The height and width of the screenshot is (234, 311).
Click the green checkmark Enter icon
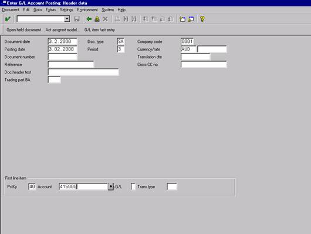pyautogui.click(x=8, y=19)
